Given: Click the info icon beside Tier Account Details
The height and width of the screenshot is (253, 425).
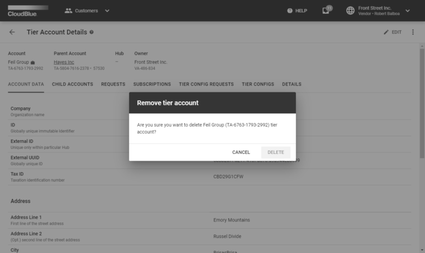Looking at the screenshot, I should (x=92, y=32).
